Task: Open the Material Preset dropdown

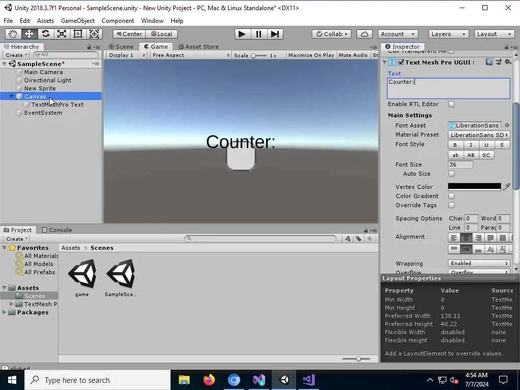Action: (479, 135)
